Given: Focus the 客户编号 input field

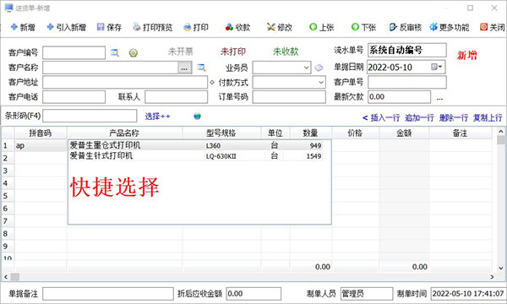Looking at the screenshot, I should (74, 52).
